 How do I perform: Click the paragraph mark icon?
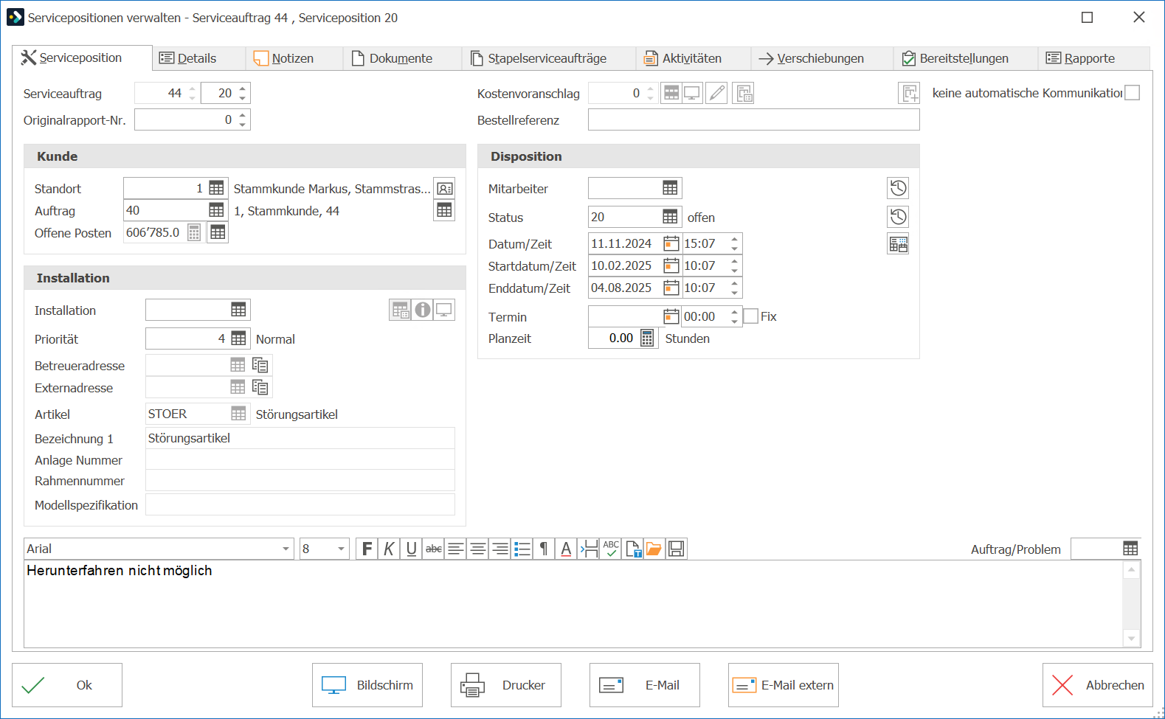click(544, 549)
